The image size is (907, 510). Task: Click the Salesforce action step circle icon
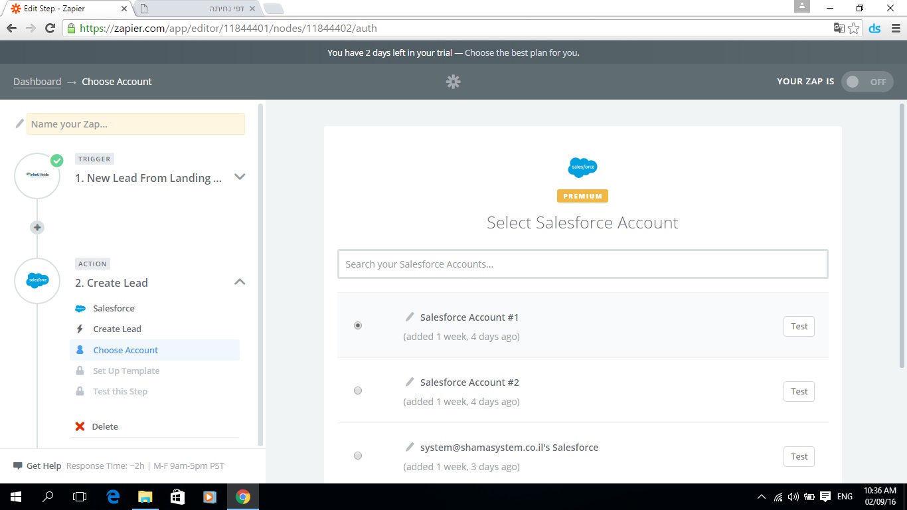pos(37,281)
